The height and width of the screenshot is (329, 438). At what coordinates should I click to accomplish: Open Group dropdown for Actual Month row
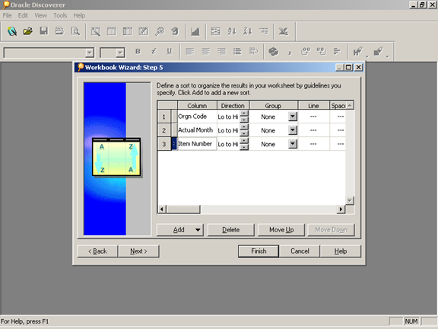point(293,130)
